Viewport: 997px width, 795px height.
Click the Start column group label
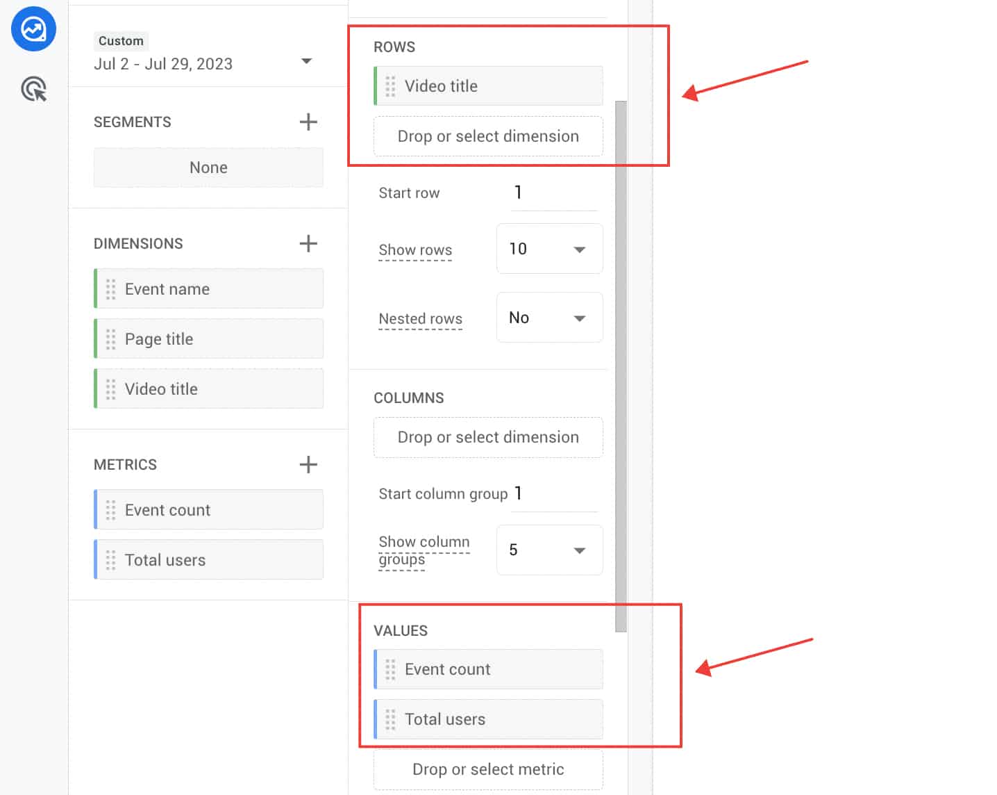tap(443, 494)
